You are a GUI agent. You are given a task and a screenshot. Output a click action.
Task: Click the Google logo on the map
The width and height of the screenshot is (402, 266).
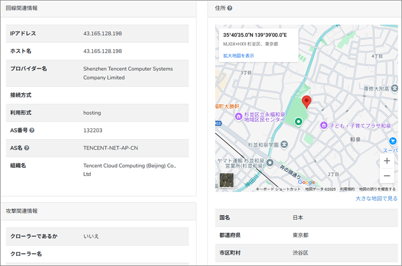[307, 182]
